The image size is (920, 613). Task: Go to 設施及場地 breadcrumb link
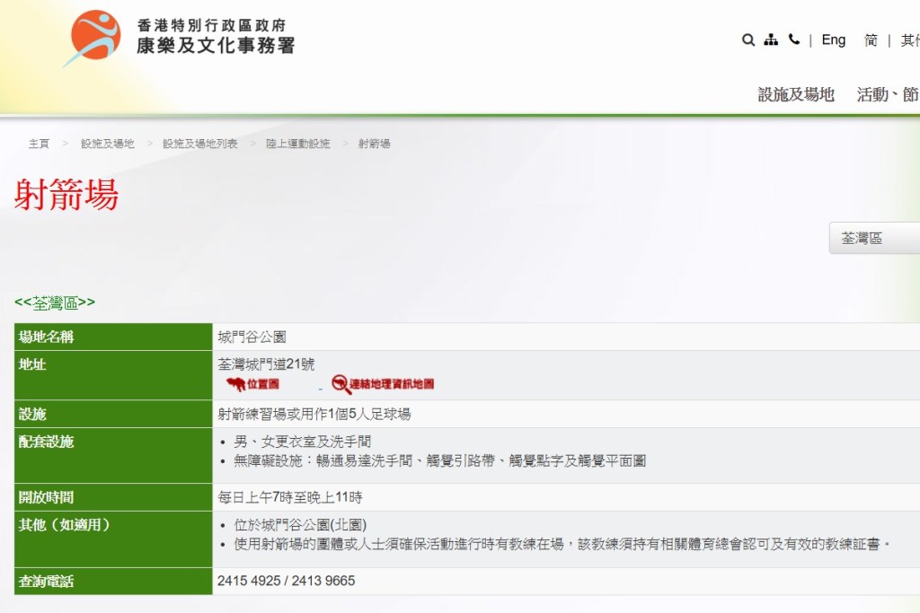point(108,144)
